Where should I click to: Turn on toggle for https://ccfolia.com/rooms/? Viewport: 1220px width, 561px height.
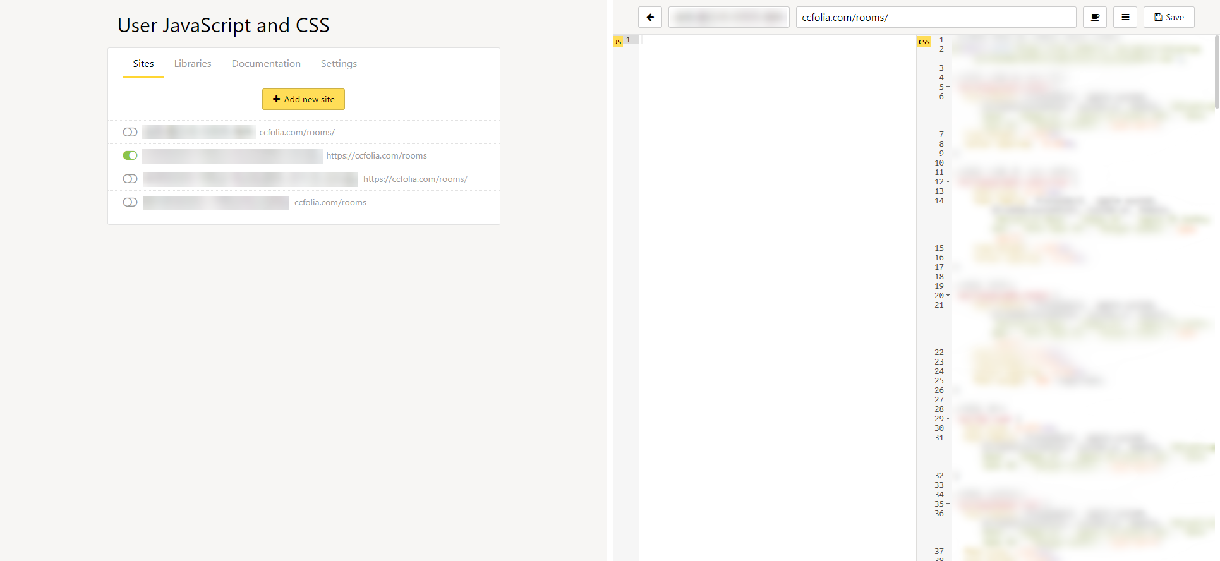[130, 179]
